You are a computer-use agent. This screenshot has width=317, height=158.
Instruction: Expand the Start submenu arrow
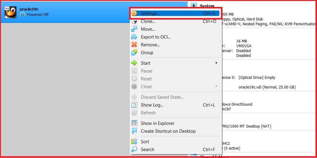(216, 63)
